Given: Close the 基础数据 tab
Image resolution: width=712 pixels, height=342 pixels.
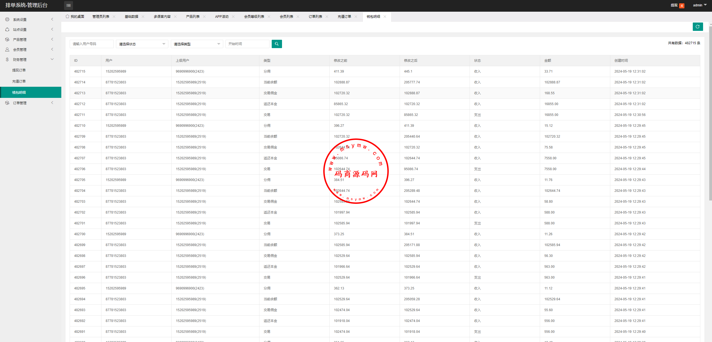Looking at the screenshot, I should tap(143, 17).
